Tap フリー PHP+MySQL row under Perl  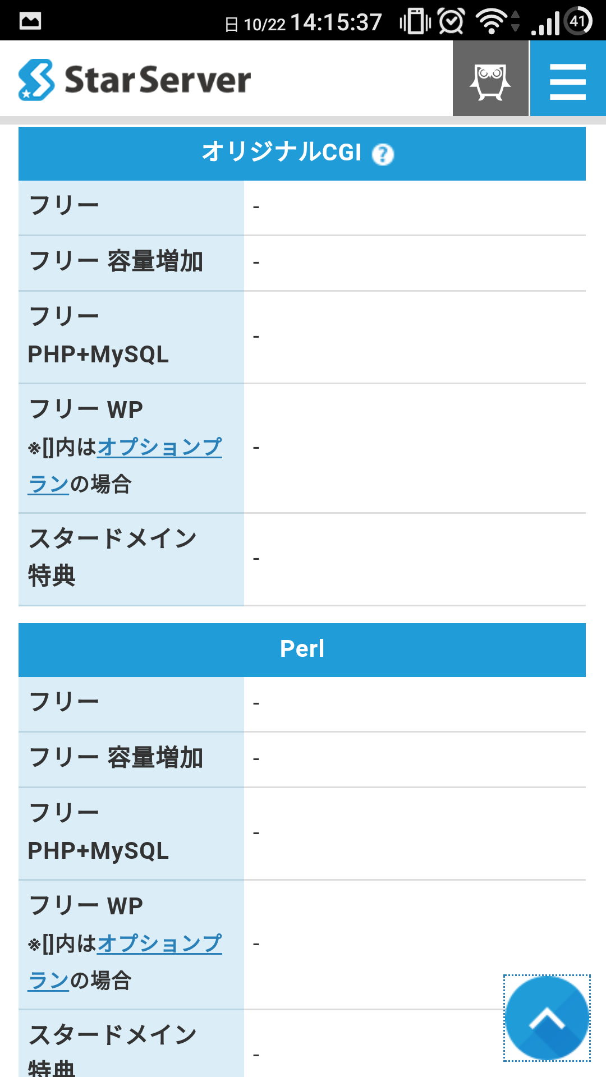pyautogui.click(x=302, y=834)
